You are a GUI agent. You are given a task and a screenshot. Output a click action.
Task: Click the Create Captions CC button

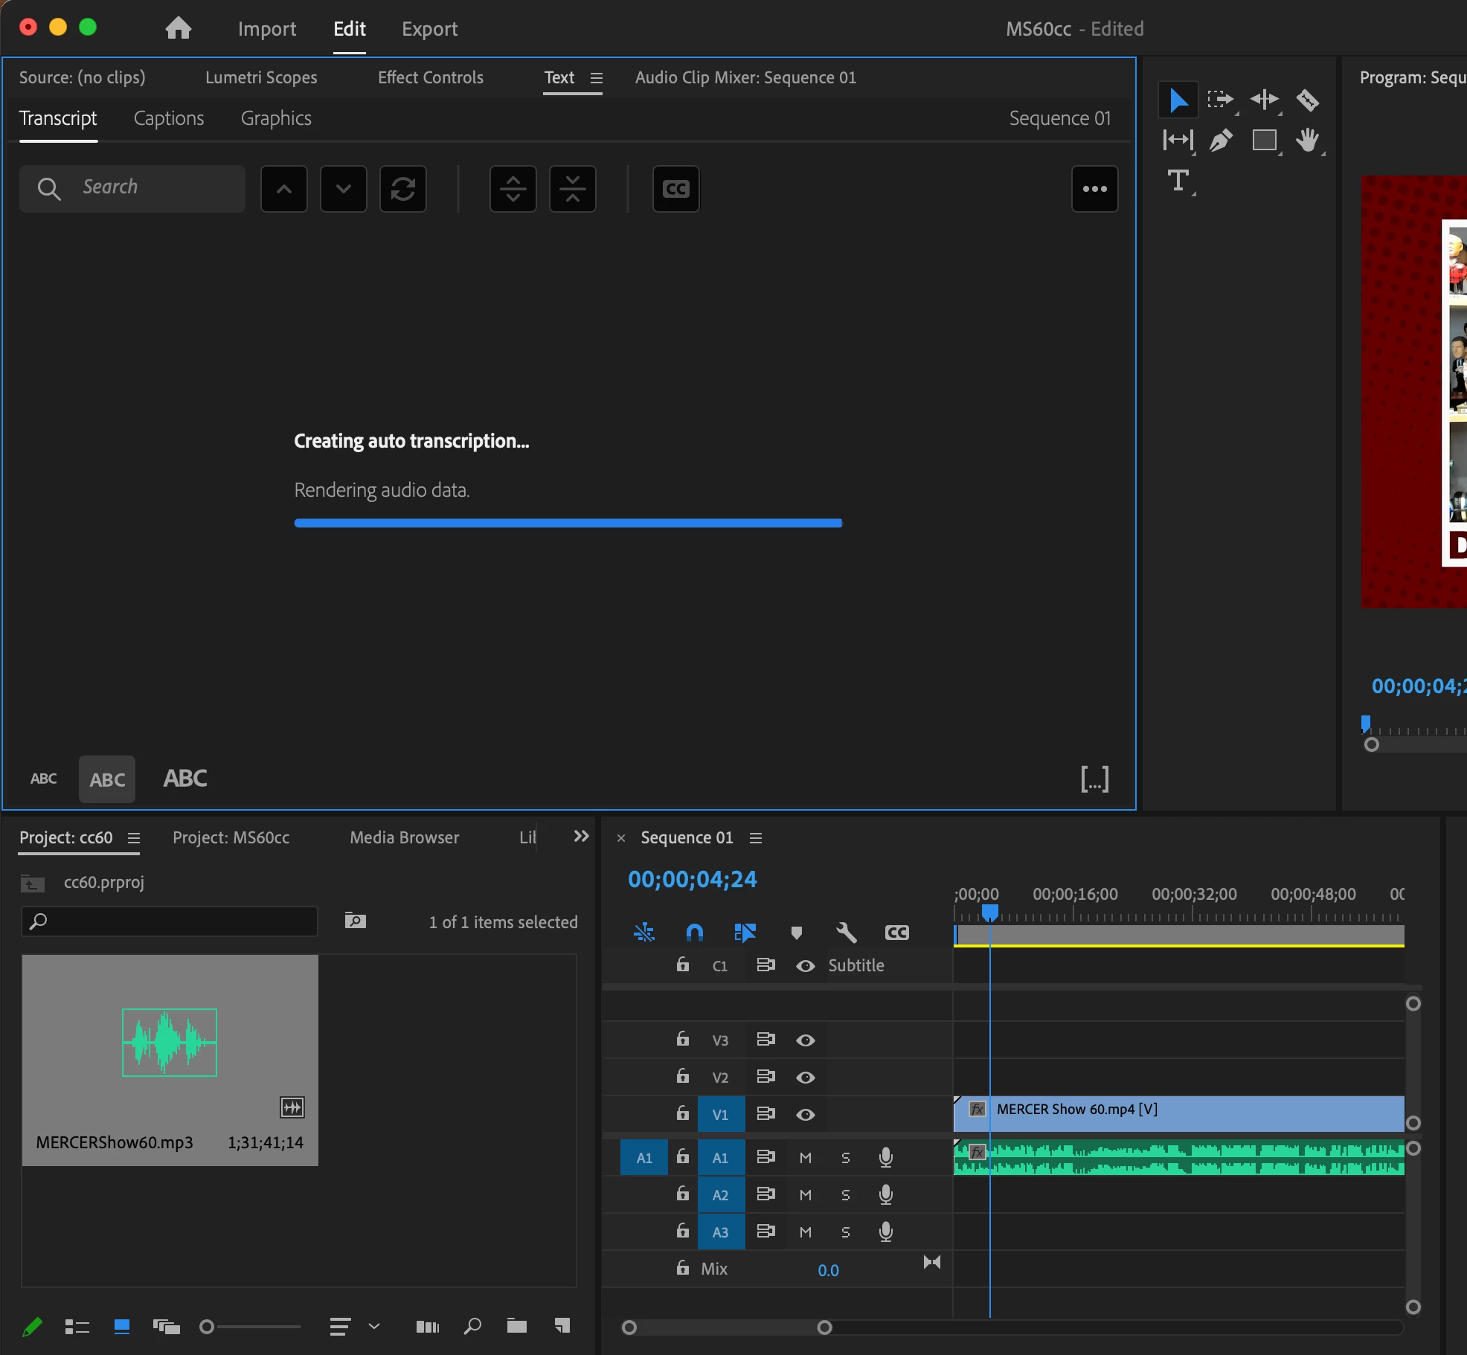click(675, 189)
